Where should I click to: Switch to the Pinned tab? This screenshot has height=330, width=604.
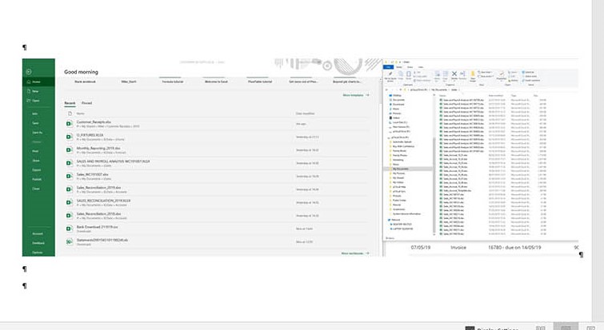[x=86, y=103]
